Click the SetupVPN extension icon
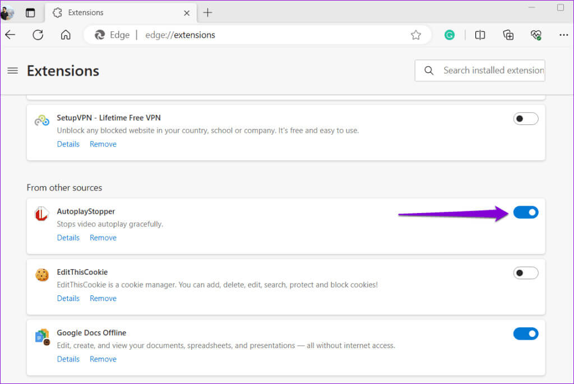 pyautogui.click(x=41, y=120)
